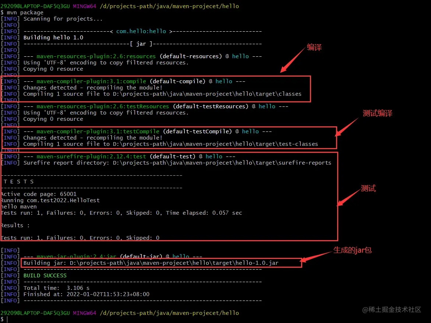The width and height of the screenshot is (431, 323).
Task: Click the 'T E S T S' header
Action: coord(19,182)
